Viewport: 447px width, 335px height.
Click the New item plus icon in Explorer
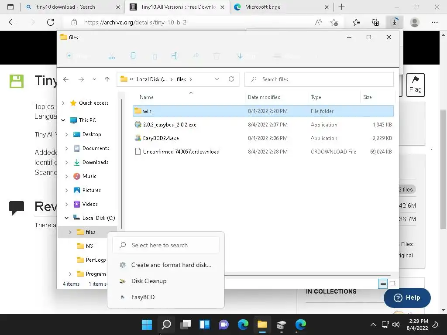69,55
